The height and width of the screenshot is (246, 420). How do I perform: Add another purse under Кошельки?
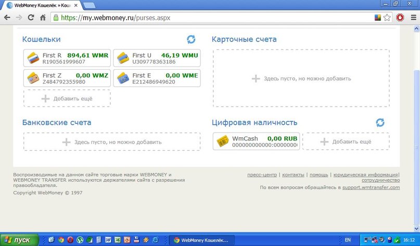pyautogui.click(x=67, y=98)
